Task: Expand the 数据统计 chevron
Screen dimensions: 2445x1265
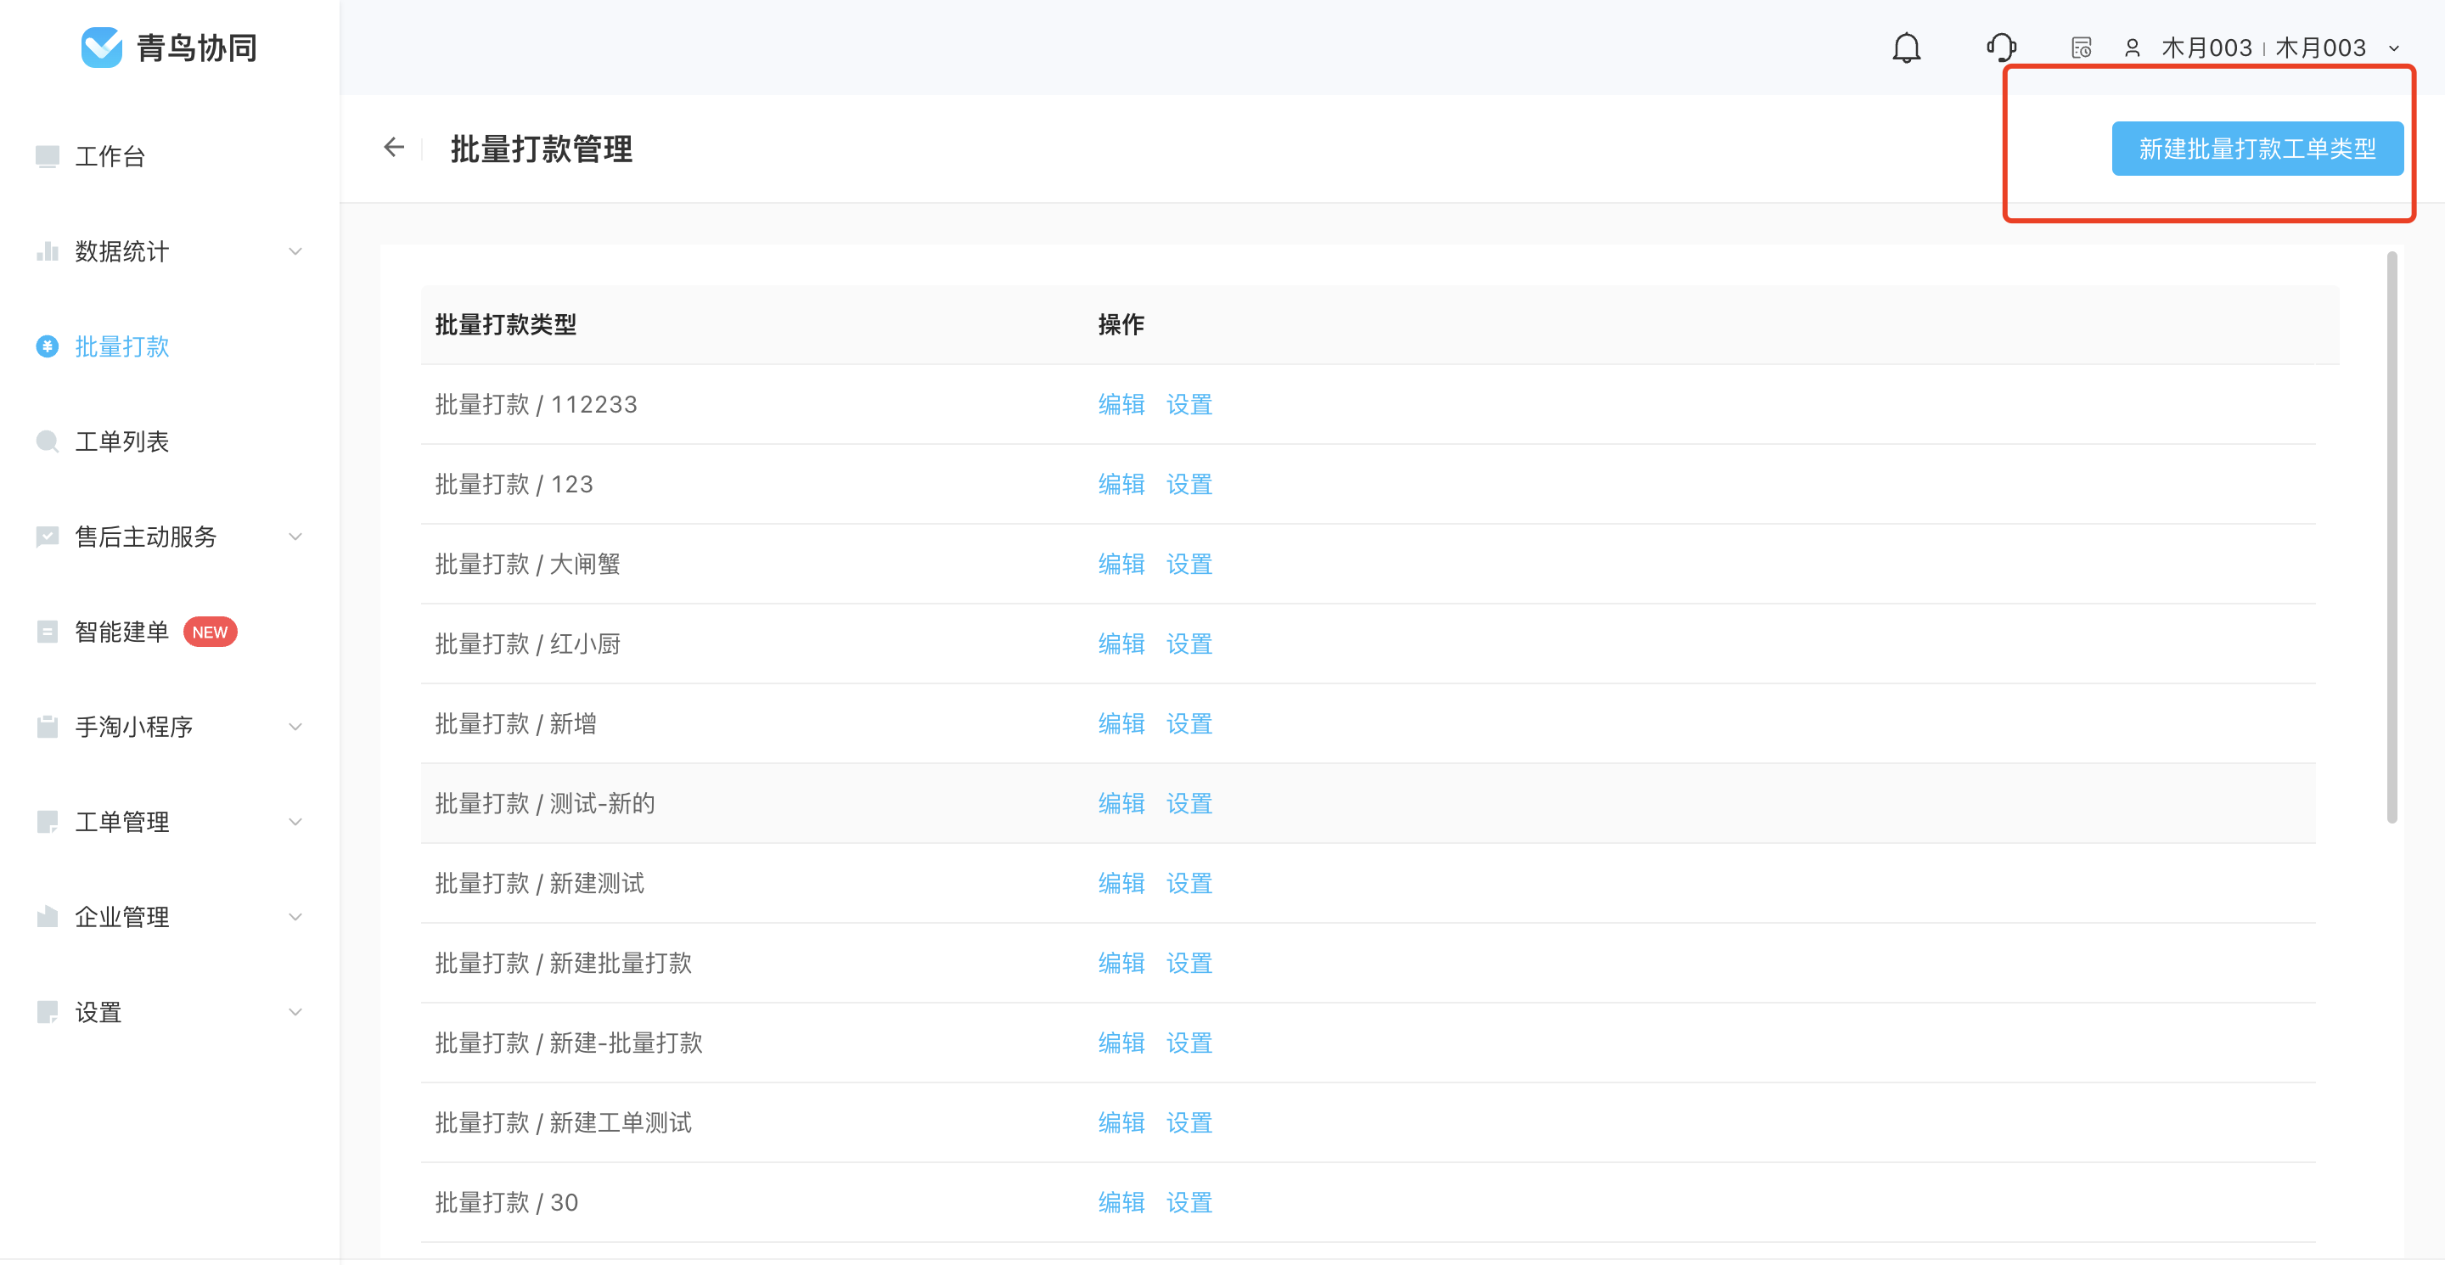Action: point(295,251)
